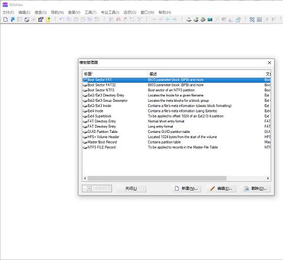Select 'Ext2/Ext3 Directory Entry' template
283x260 pixels.
[x=176, y=95]
